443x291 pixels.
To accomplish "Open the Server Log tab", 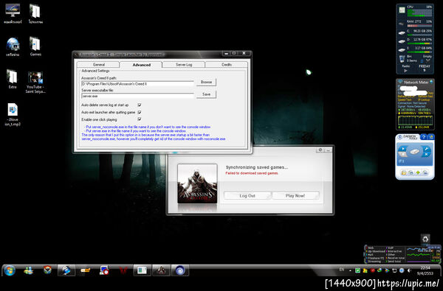I will (184, 65).
